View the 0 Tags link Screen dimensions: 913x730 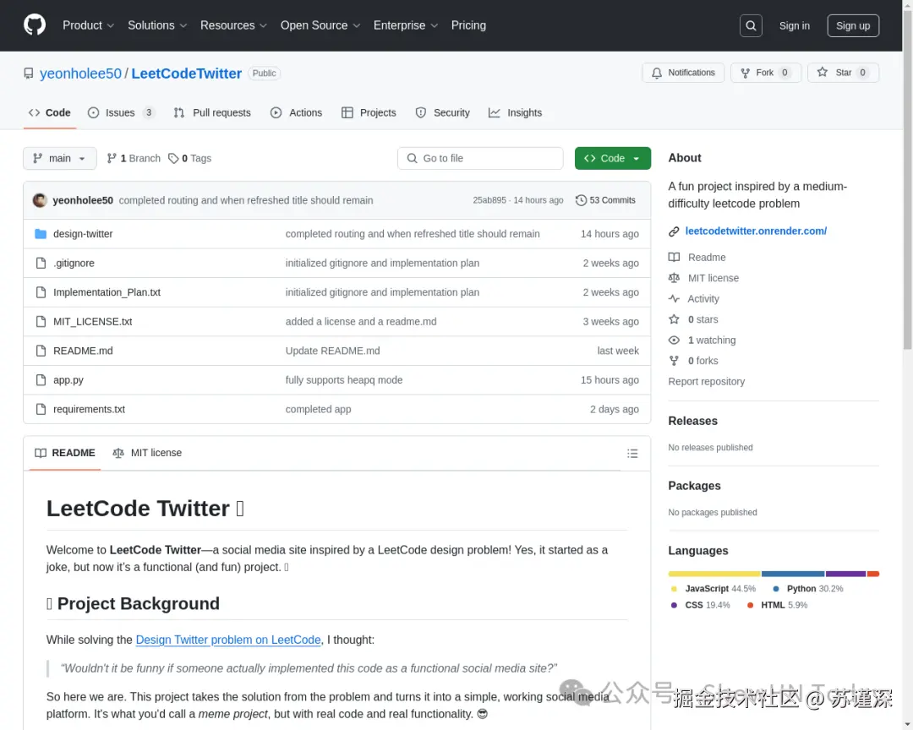190,158
